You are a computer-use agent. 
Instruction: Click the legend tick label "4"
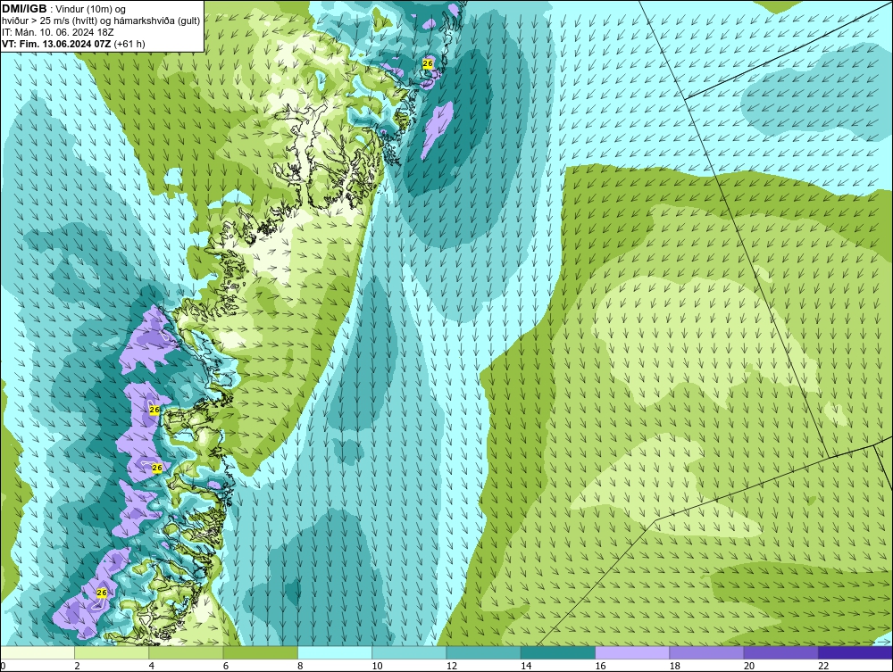click(151, 667)
